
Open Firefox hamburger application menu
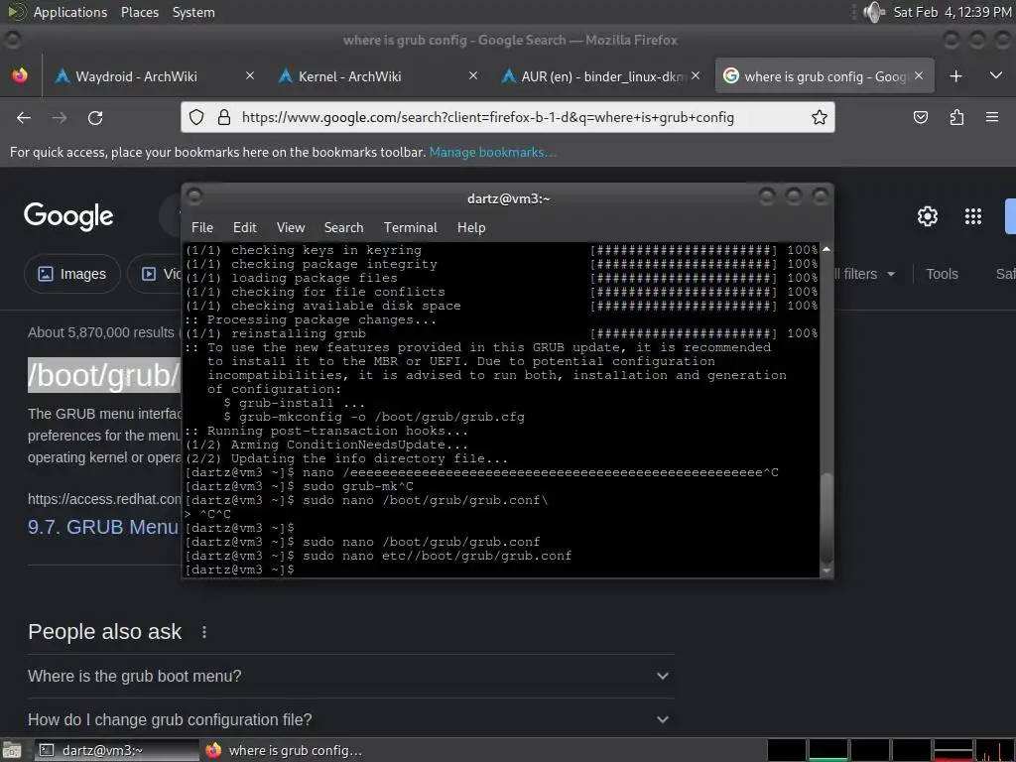pyautogui.click(x=992, y=117)
